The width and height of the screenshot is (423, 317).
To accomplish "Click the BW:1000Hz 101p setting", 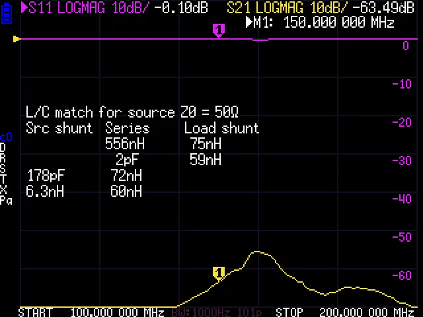I will 216,312.
